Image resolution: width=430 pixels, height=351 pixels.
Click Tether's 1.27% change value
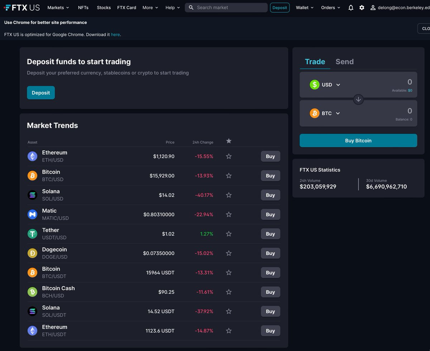206,234
